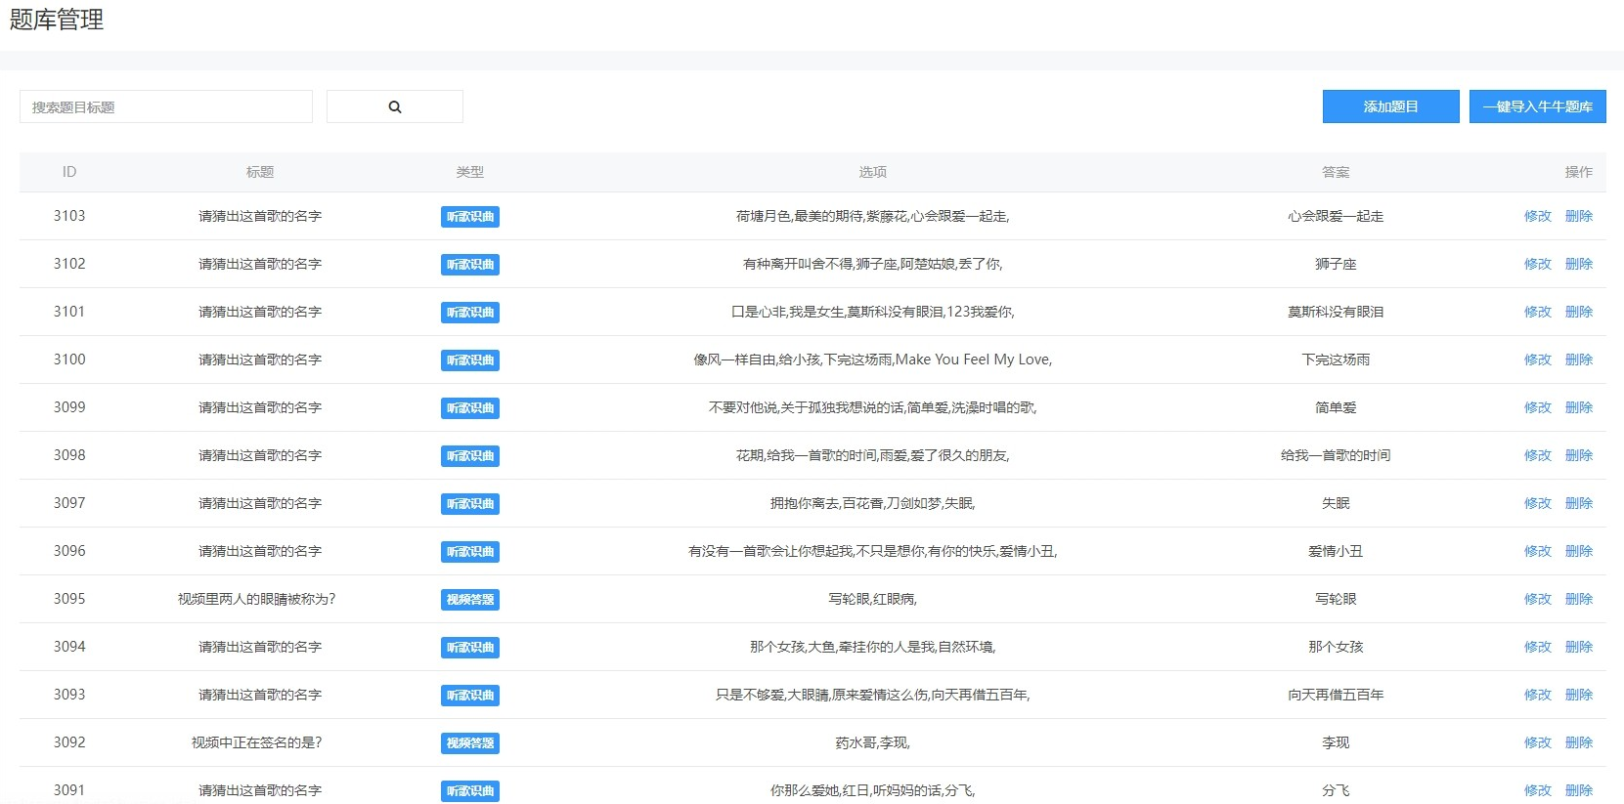Click the 答案 column header

pos(1336,172)
